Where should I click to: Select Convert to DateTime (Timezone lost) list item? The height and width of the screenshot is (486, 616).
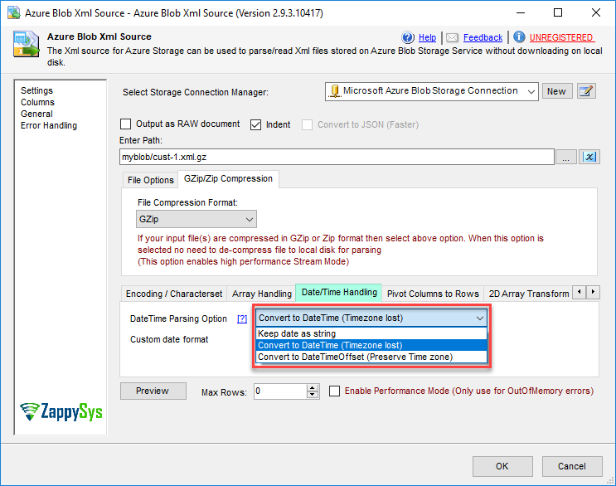pos(371,345)
